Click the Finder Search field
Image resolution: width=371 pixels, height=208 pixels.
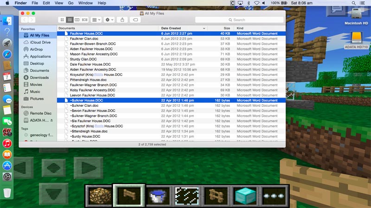[239, 20]
